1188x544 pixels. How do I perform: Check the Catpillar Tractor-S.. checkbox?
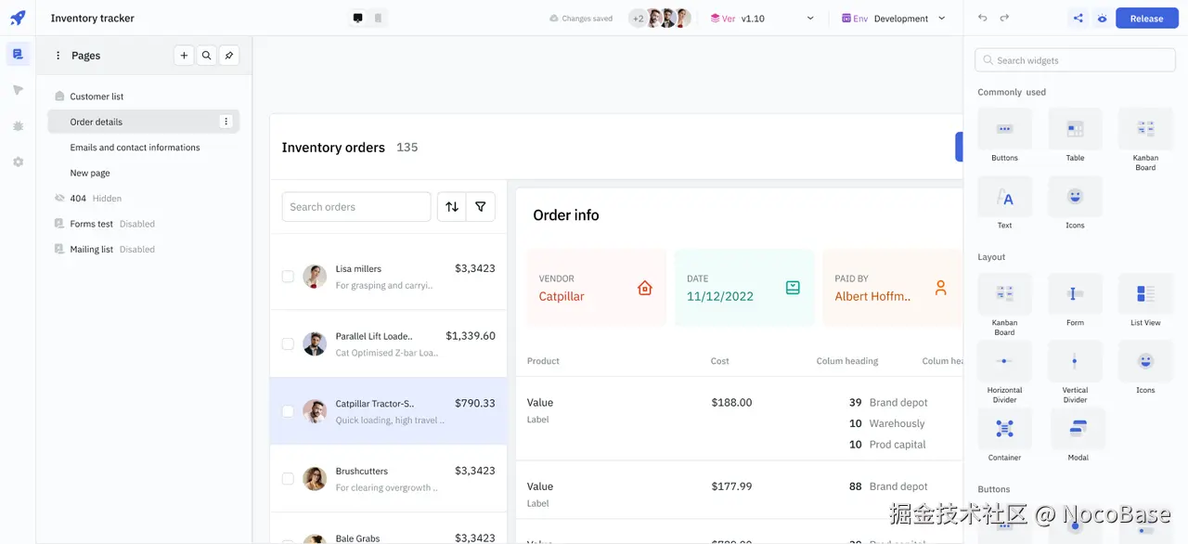point(288,411)
